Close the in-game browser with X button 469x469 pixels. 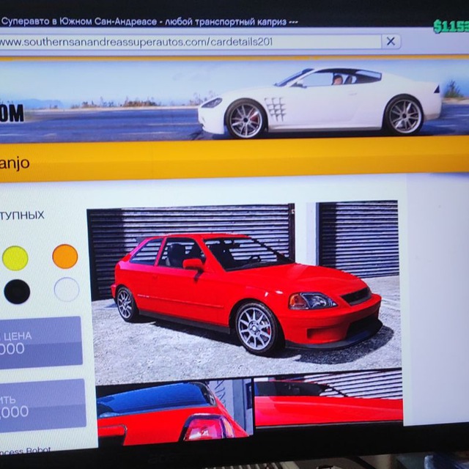click(391, 41)
